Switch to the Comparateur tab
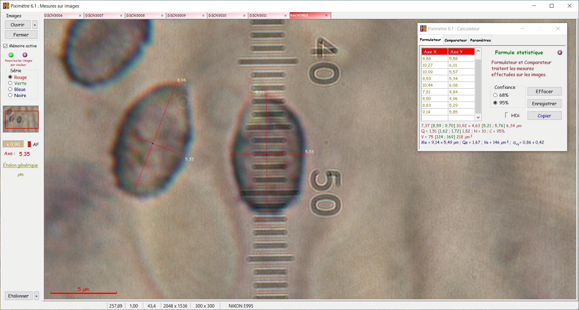 455,40
